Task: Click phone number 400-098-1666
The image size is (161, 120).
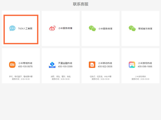Action: [x=145, y=66]
